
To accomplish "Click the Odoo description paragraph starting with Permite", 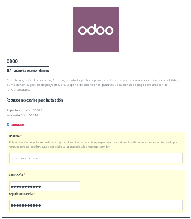I will click(93, 85).
